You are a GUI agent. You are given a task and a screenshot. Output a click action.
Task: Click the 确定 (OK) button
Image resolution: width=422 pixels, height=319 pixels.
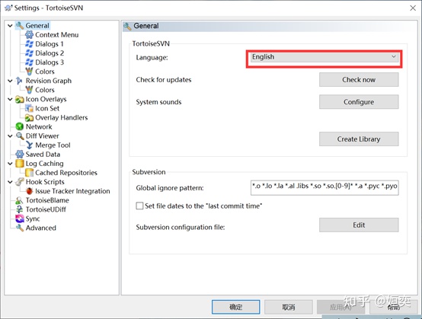coord(236,307)
